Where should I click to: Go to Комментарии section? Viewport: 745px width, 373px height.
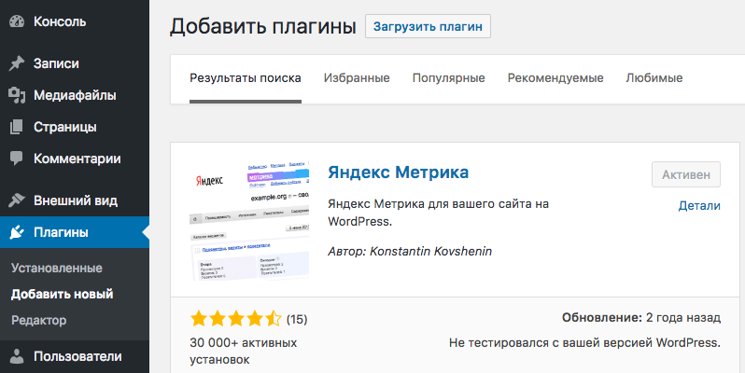click(75, 159)
